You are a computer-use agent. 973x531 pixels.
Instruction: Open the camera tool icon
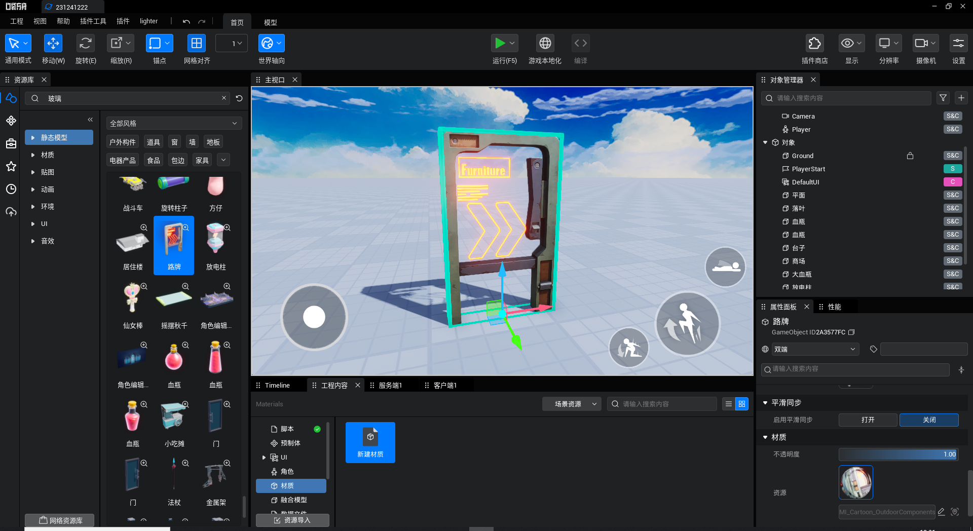pos(921,44)
